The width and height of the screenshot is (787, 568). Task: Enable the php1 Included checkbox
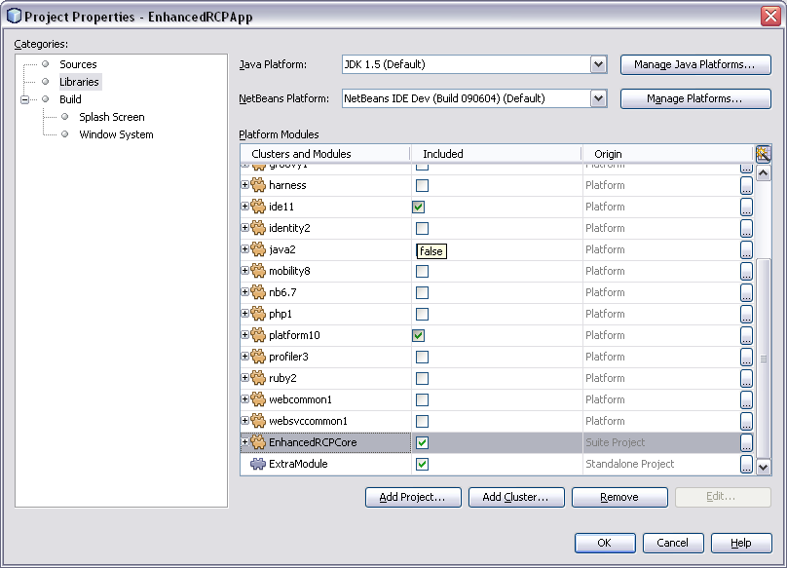pyautogui.click(x=422, y=314)
